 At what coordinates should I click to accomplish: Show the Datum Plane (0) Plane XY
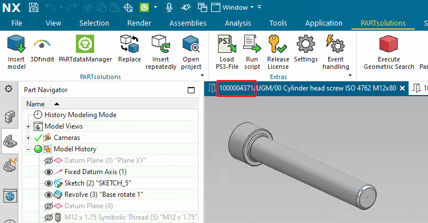(x=49, y=160)
